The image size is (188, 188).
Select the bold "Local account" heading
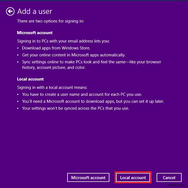(x=30, y=79)
